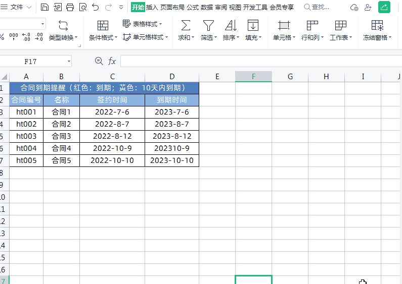Click the header cell 到期时间

click(172, 100)
